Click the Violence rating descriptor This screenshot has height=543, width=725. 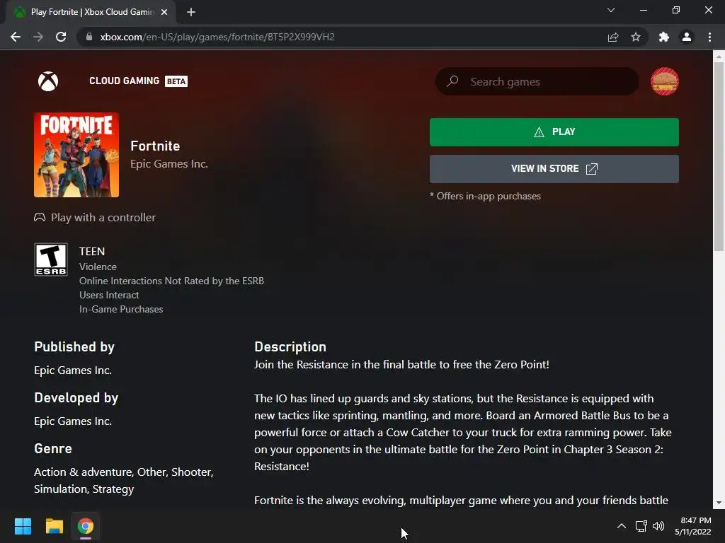98,267
